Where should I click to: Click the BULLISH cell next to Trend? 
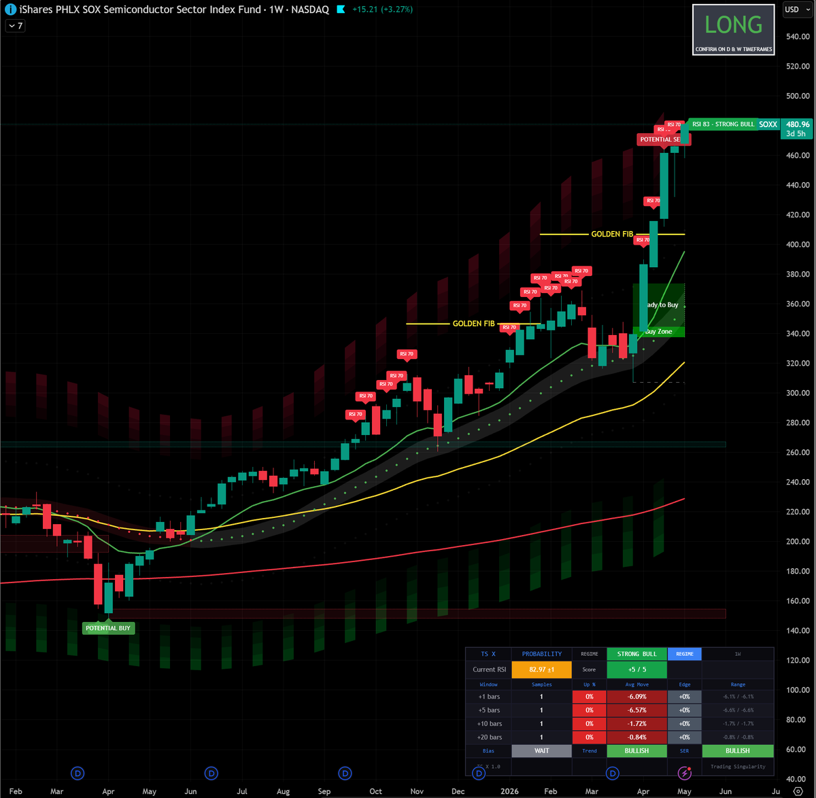click(x=637, y=751)
